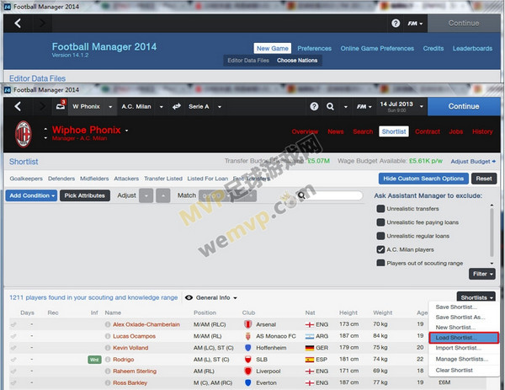The height and width of the screenshot is (390, 505).
Task: Expand Serie A competition dropdown
Action: [220, 107]
